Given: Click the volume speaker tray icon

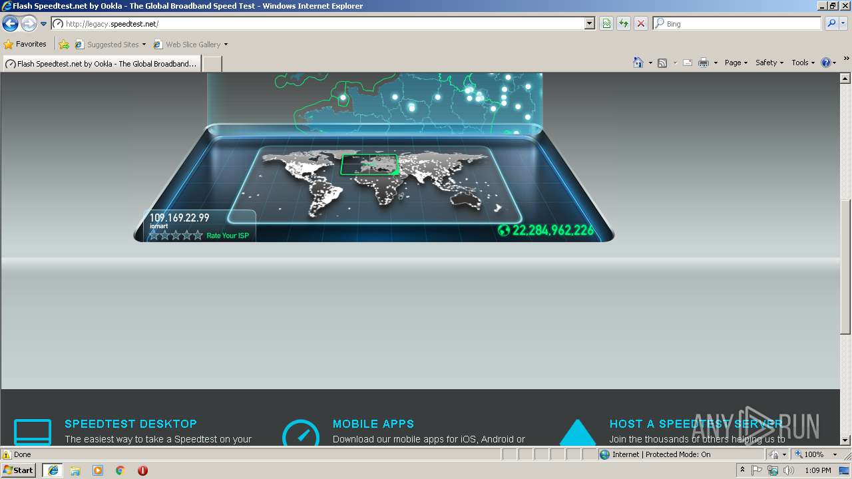Looking at the screenshot, I should [x=789, y=470].
